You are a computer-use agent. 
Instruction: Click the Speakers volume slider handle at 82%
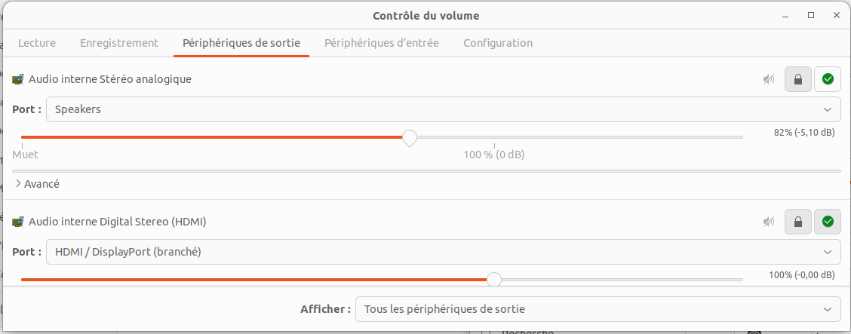[x=410, y=138]
